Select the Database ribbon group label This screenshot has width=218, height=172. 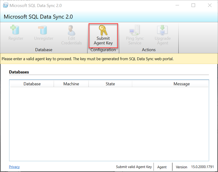click(x=44, y=50)
